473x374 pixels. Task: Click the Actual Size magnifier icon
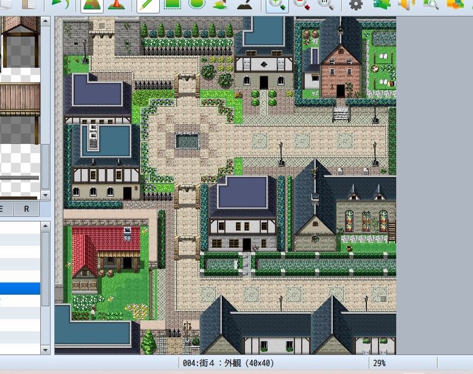(326, 4)
